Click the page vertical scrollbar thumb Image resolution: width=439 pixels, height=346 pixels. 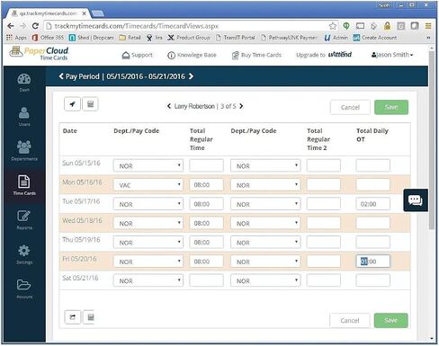(432, 141)
